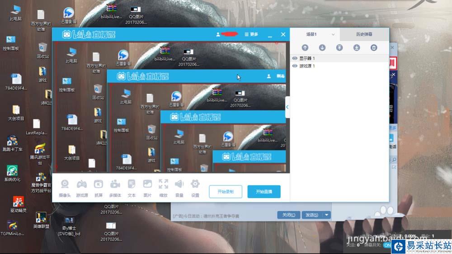This screenshot has height=254, width=452.
Task: Collapse the side panel with left chevron
Action: click(287, 107)
